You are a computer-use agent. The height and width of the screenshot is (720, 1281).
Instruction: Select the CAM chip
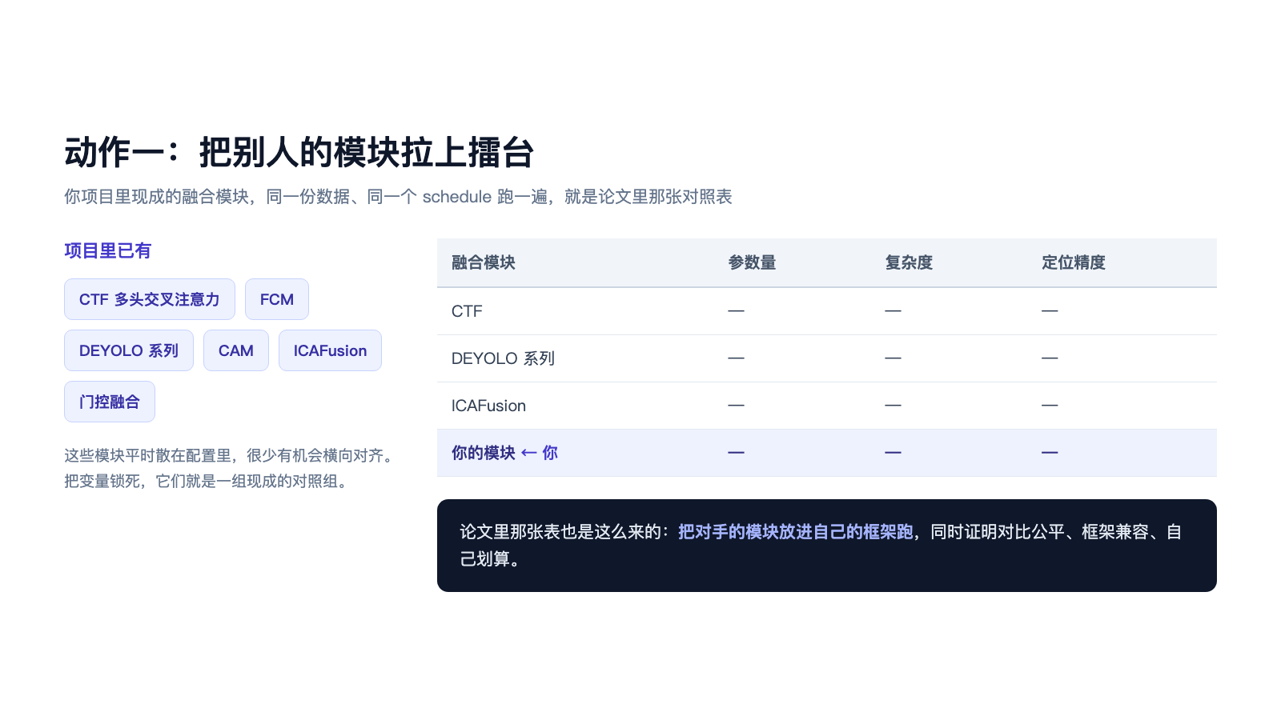[236, 350]
